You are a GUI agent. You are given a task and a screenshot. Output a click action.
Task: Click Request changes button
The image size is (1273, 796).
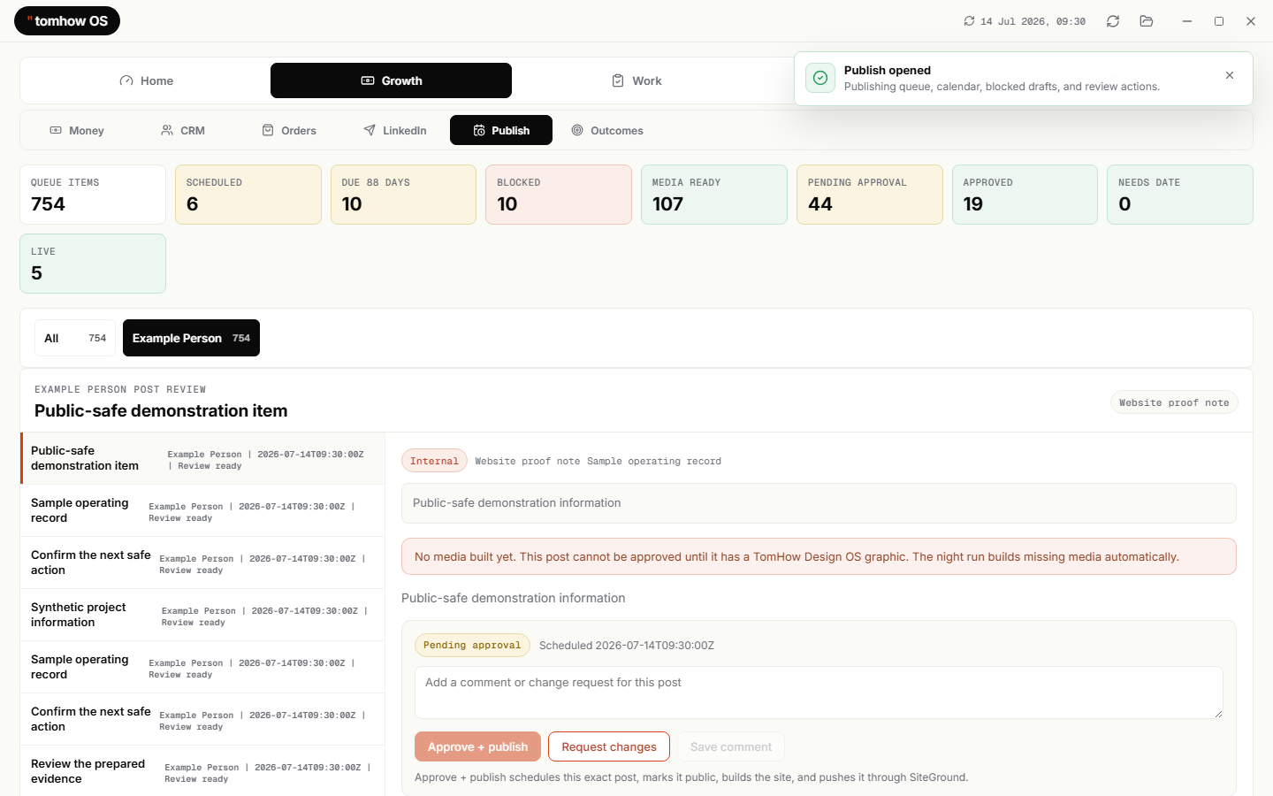[609, 746]
